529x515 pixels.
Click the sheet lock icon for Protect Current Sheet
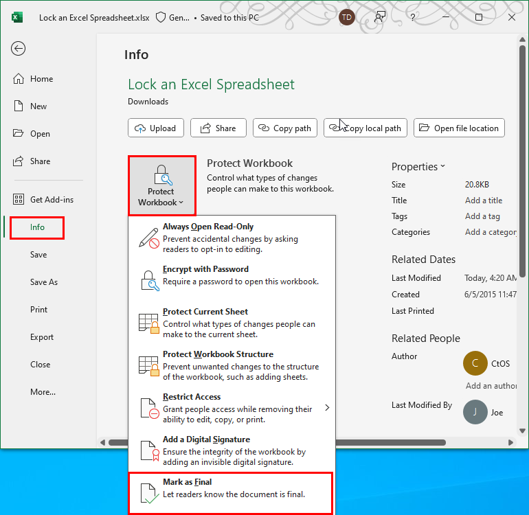(x=149, y=323)
